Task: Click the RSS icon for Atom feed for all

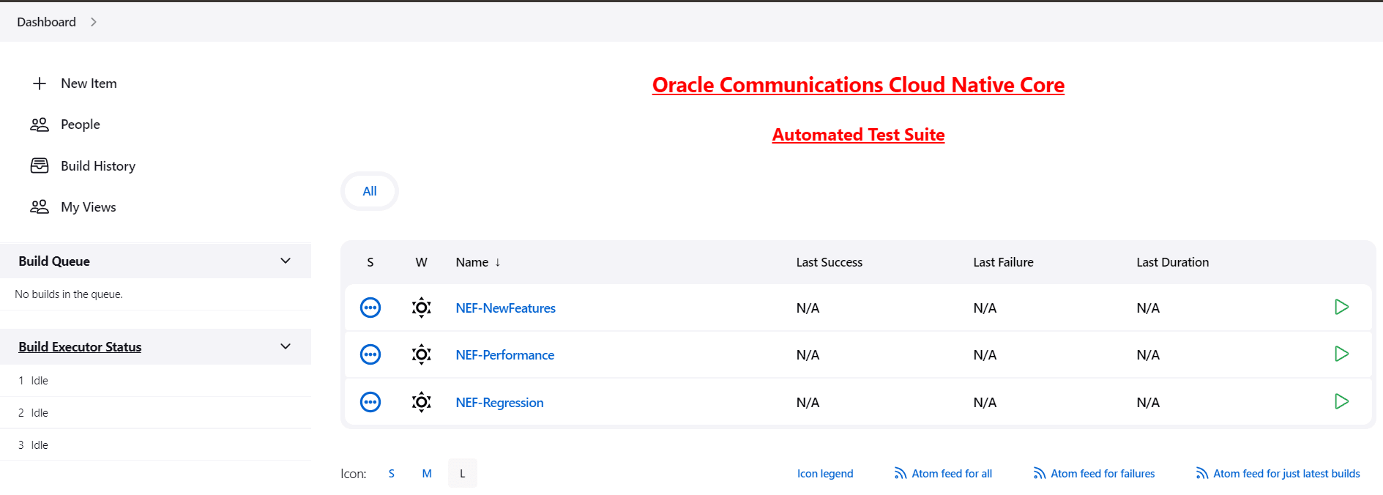Action: (x=900, y=474)
